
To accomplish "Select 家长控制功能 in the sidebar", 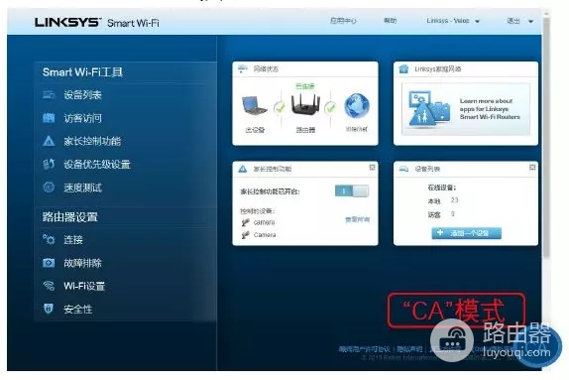I will (x=92, y=141).
